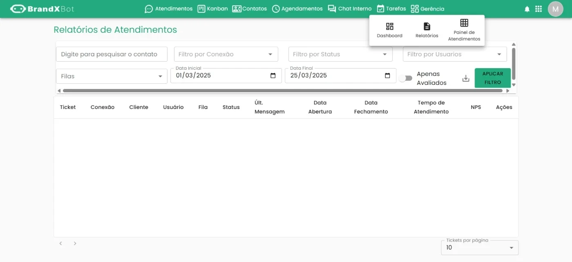The width and height of the screenshot is (572, 262).
Task: Open the apps grid icon
Action: pyautogui.click(x=538, y=9)
